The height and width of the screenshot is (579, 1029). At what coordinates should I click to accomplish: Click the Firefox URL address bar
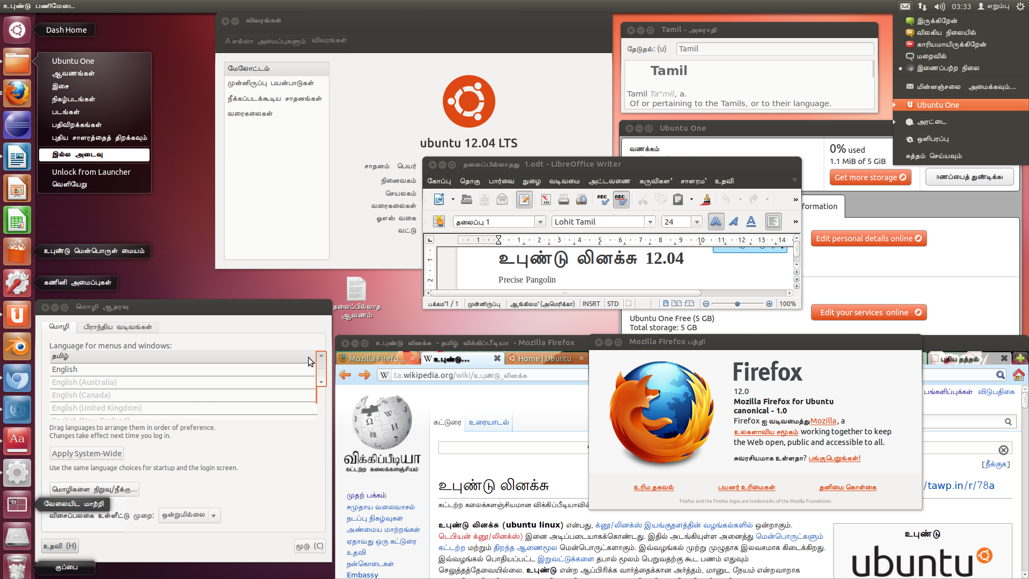click(x=482, y=375)
